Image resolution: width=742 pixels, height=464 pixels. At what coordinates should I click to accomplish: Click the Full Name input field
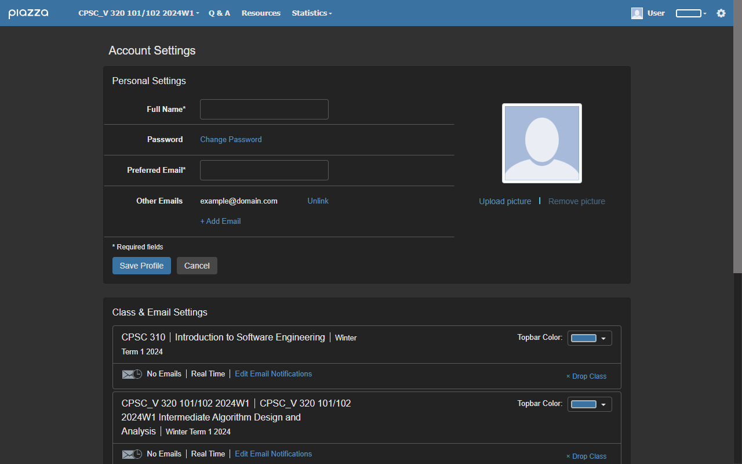264,109
